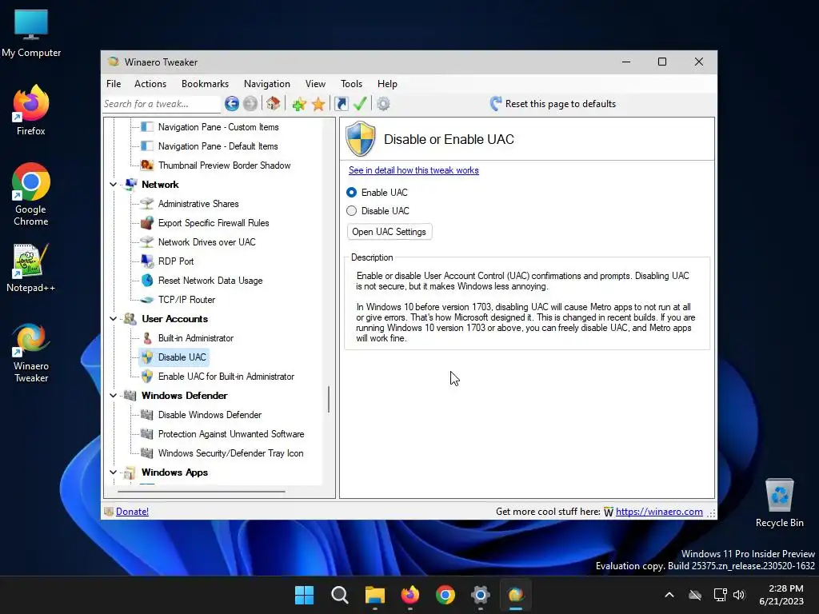Open 'See in detail how this tweak works' link
This screenshot has width=819, height=614.
[x=413, y=170]
